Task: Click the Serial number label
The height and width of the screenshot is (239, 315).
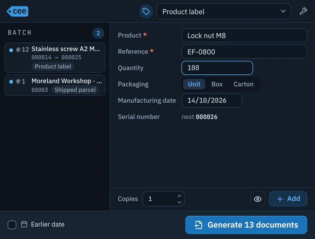Action: tap(139, 117)
